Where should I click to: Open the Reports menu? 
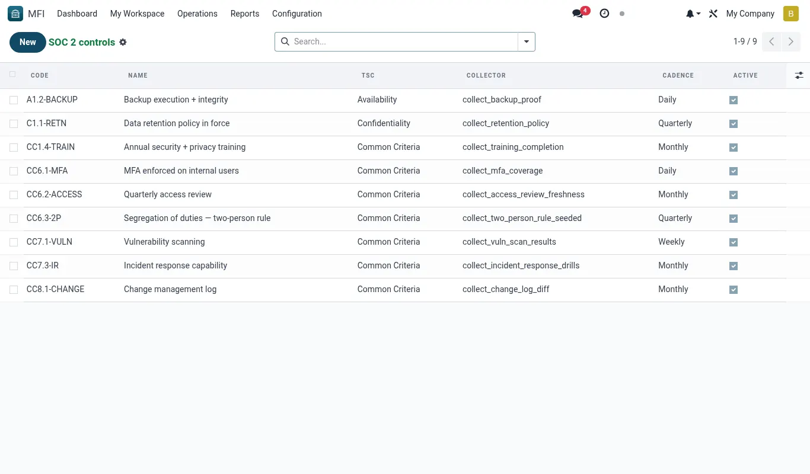[245, 14]
